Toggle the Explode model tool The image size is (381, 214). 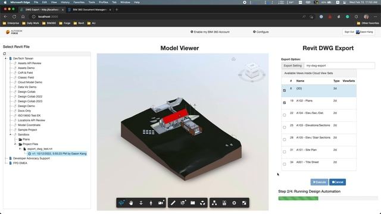(x=202, y=203)
